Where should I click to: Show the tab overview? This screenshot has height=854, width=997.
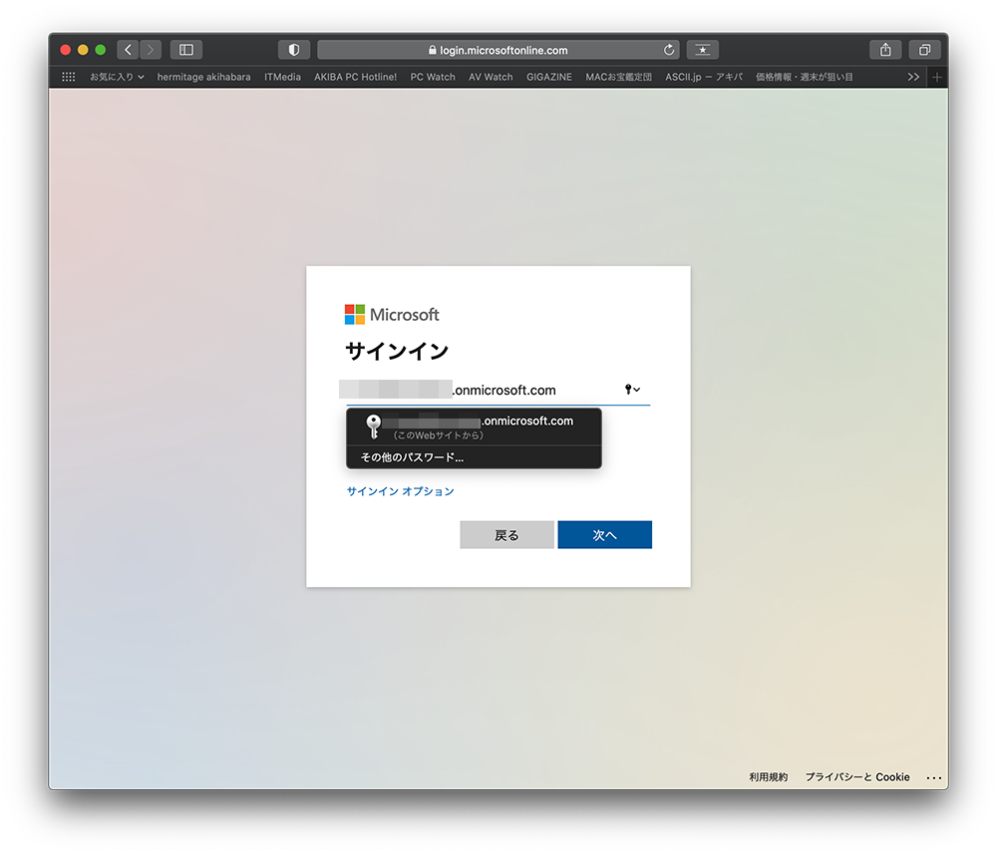click(x=924, y=50)
